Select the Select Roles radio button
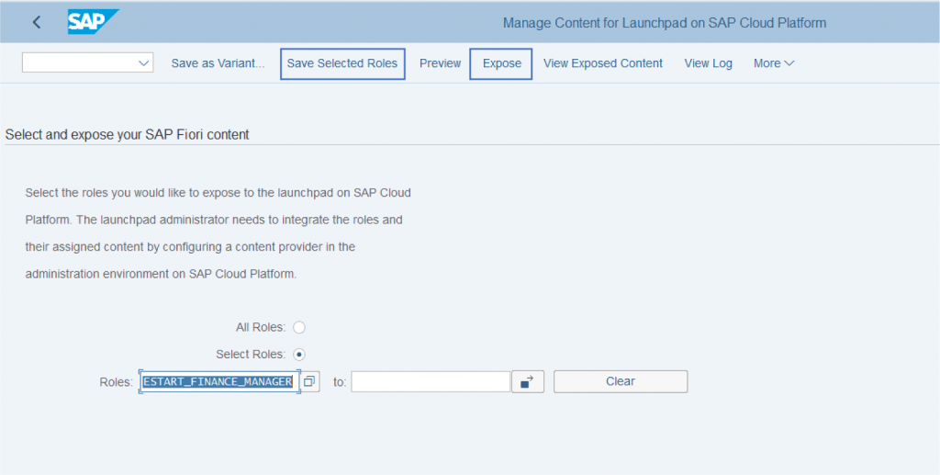Viewport: 940px width, 475px height. point(298,354)
